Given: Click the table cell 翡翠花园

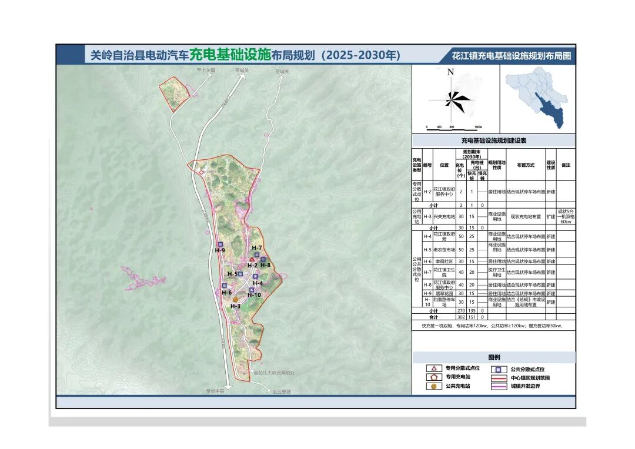Looking at the screenshot, I should [444, 293].
